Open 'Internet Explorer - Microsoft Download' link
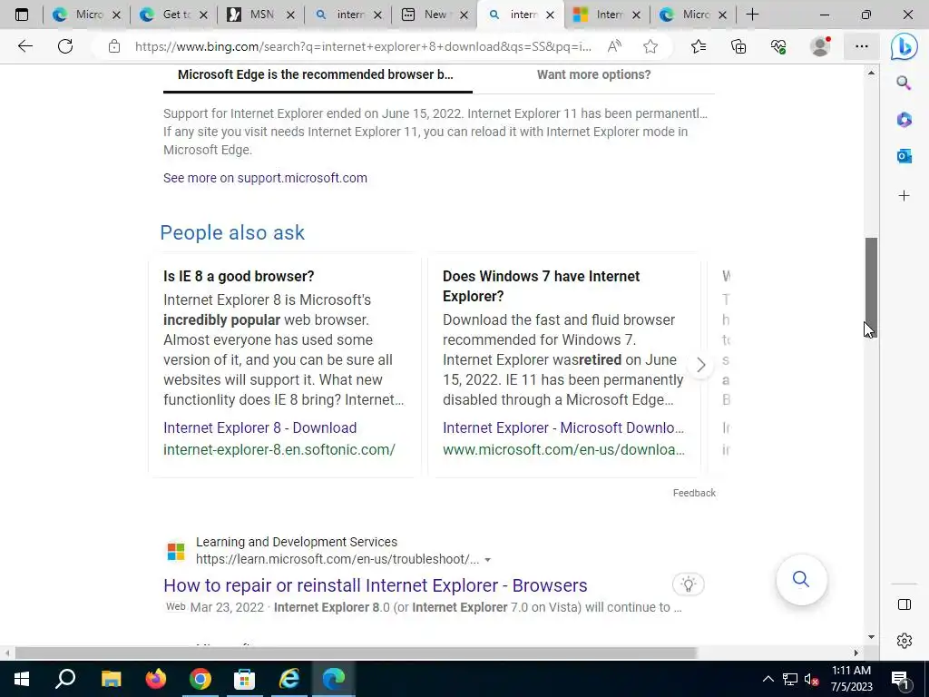 pos(563,428)
